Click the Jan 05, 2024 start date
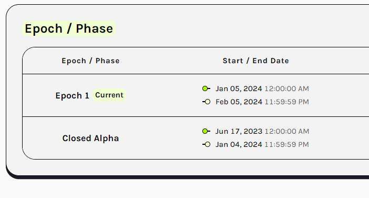The image size is (369, 198). point(239,89)
